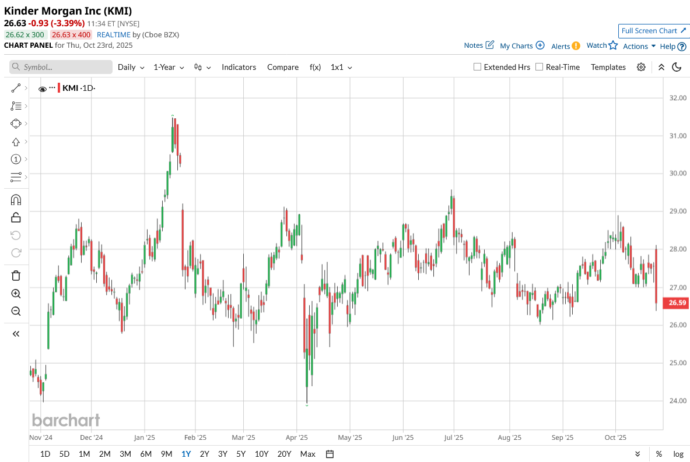Collapse the drawing tools sidebar
This screenshot has height=462, width=690.
[x=16, y=334]
